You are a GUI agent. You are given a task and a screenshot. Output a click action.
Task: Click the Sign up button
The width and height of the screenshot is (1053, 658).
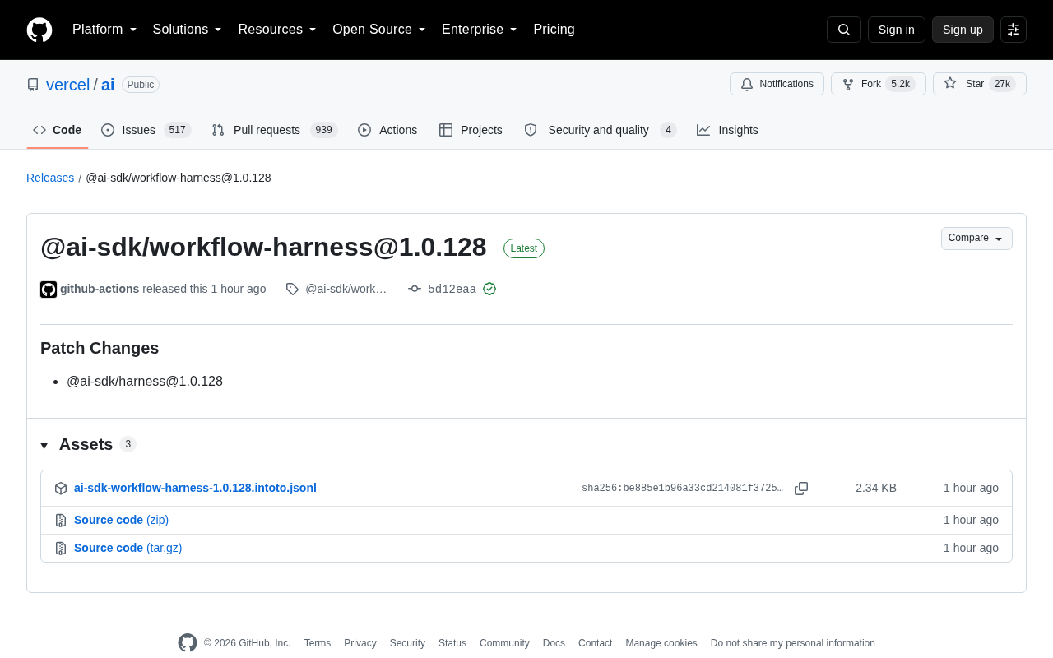coord(963,30)
